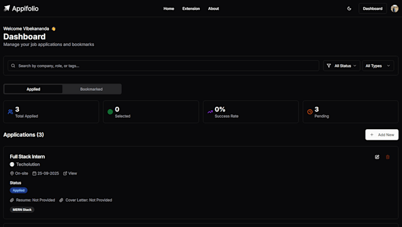
Task: Switch to the Applied tab
Action: click(x=33, y=89)
